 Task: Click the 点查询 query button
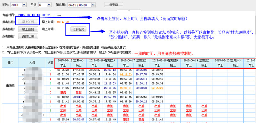pos(114,5)
